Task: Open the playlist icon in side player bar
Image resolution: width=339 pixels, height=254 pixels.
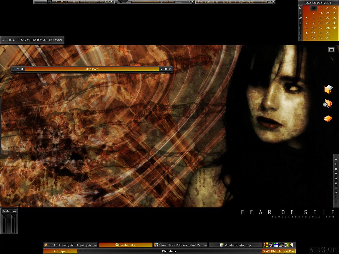Action: [336, 188]
